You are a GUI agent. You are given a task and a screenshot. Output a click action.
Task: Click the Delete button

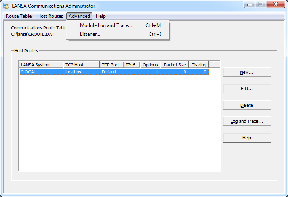(x=247, y=105)
